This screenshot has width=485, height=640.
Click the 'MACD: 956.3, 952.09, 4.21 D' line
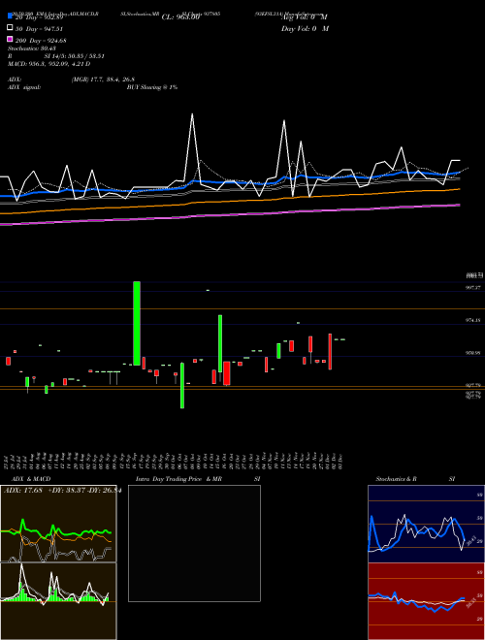click(x=49, y=64)
